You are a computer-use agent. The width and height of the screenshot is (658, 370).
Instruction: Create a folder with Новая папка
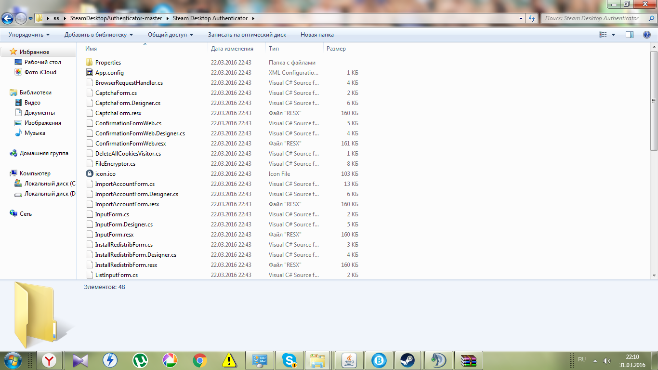click(317, 35)
